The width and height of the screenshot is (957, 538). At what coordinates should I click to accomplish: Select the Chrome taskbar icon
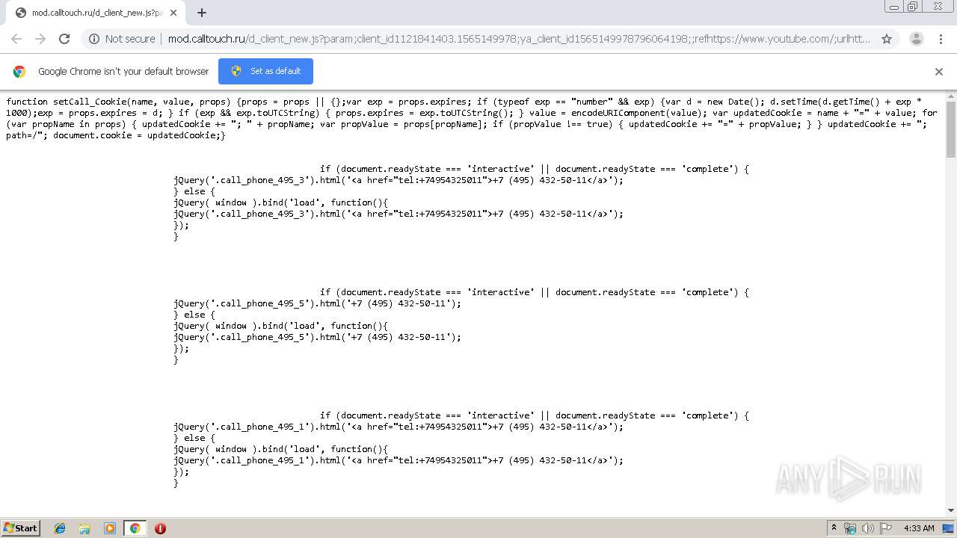click(x=135, y=528)
